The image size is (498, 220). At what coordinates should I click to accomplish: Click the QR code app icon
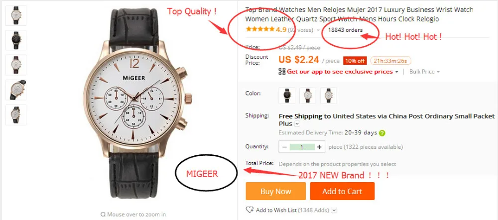click(282, 72)
